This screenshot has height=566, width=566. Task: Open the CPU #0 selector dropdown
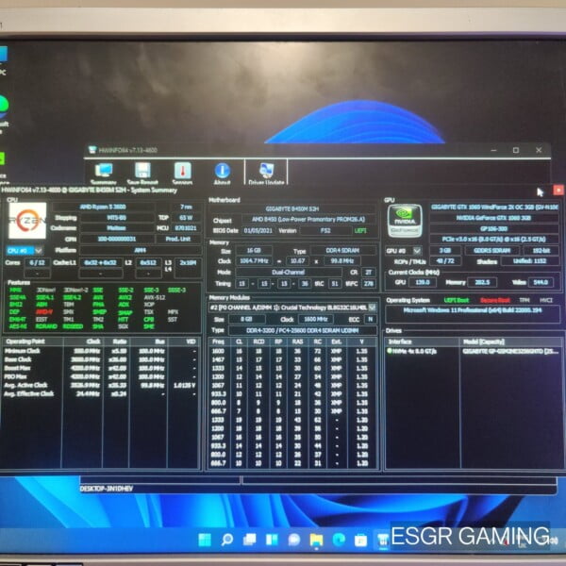[x=25, y=250]
